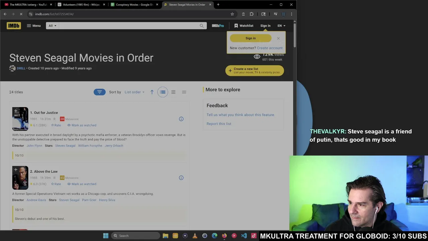Expand the EN language dropdown

coord(281,26)
